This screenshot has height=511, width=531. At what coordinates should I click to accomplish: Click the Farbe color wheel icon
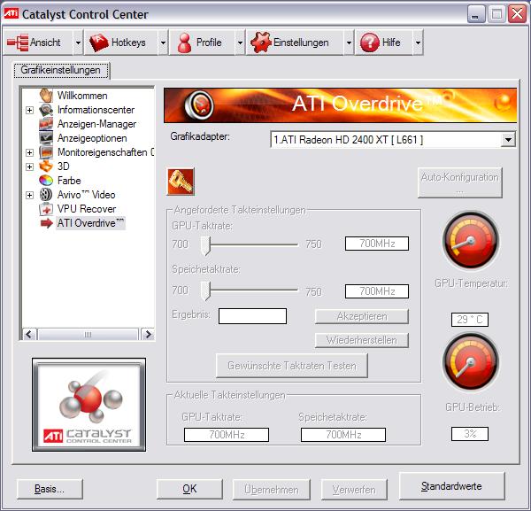click(x=46, y=181)
